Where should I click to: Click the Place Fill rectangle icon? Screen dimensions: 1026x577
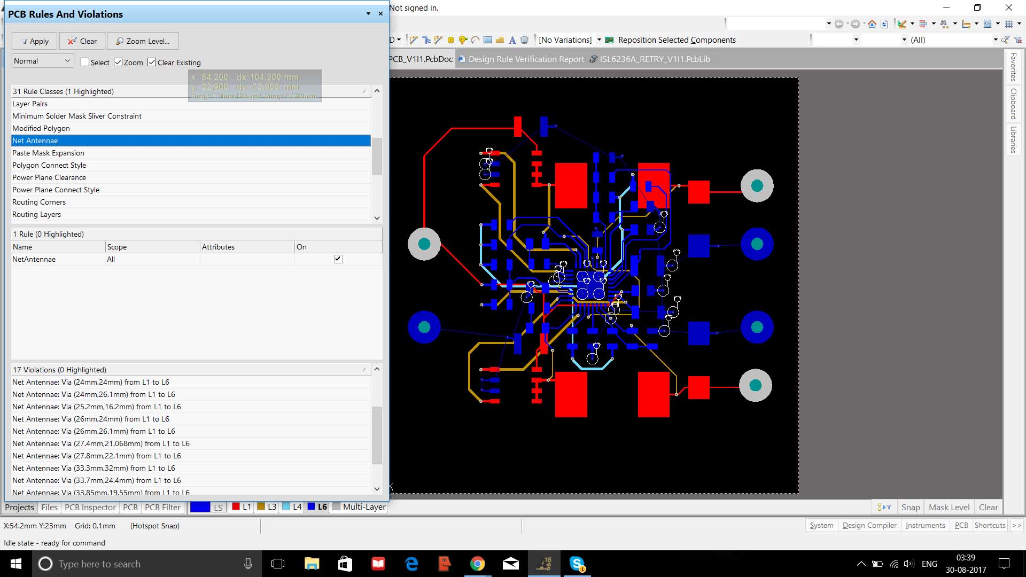487,40
